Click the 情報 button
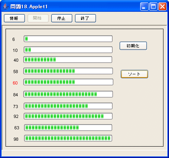Image resolution: width=169 pixels, height=158 pixels. tap(14, 18)
